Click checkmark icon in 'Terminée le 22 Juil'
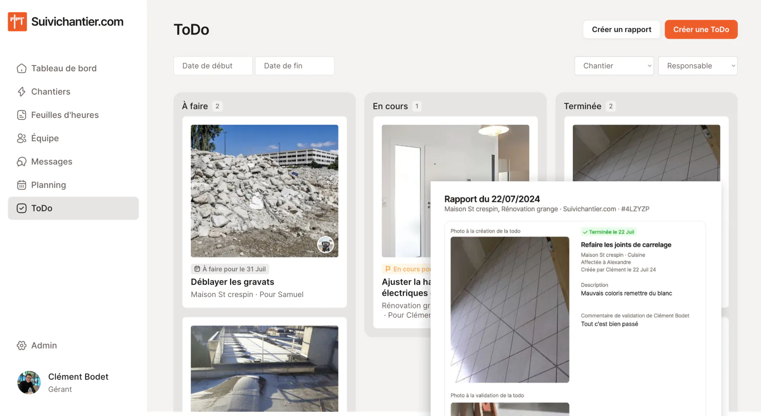This screenshot has height=416, width=761. click(x=585, y=232)
